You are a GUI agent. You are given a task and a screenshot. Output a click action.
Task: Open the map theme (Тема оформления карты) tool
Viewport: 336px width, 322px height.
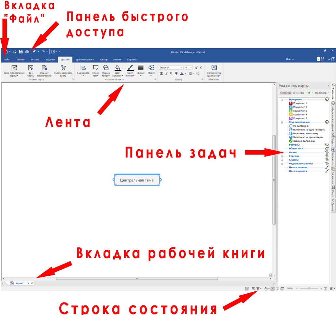tap(14, 68)
